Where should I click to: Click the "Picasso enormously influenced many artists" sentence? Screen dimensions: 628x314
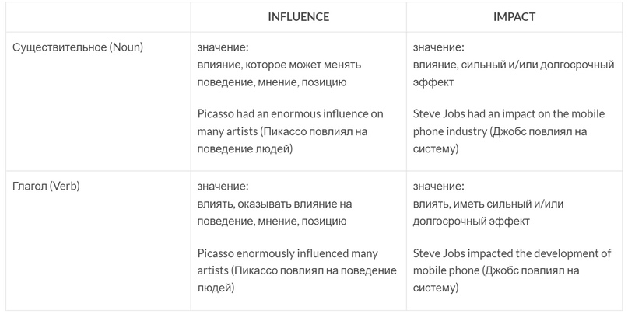point(296,270)
